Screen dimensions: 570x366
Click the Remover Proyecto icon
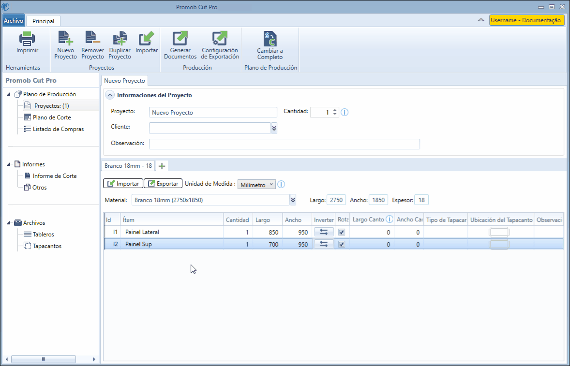93,39
